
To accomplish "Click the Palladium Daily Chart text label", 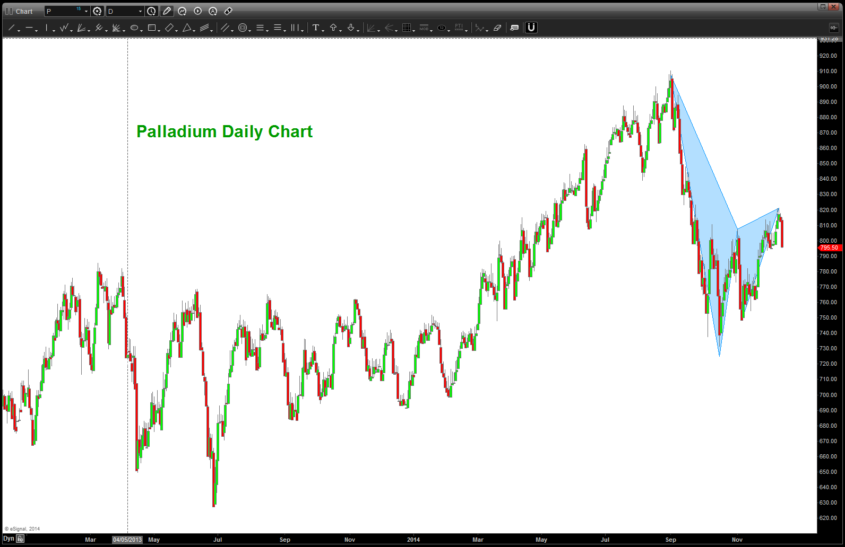I will 224,131.
